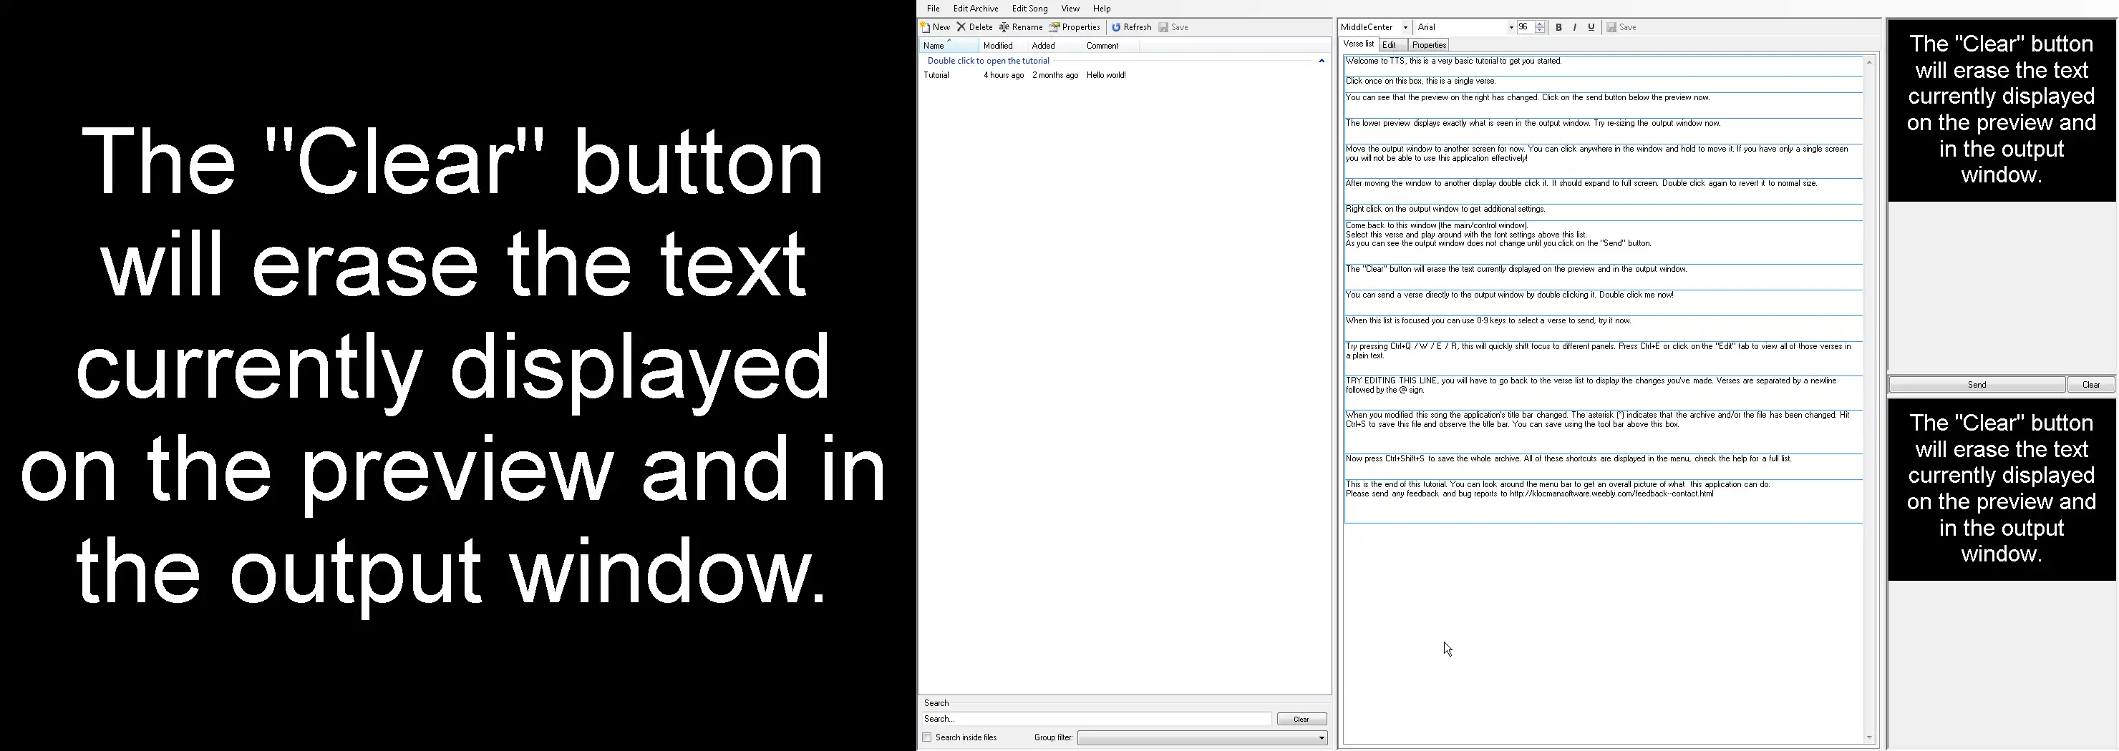Sort files by Comment column
The height and width of the screenshot is (751, 2119).
(x=1110, y=46)
